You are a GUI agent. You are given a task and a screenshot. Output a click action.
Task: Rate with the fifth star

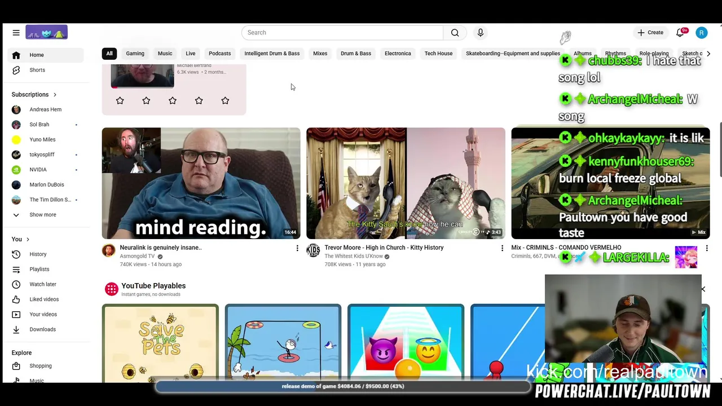click(x=225, y=100)
